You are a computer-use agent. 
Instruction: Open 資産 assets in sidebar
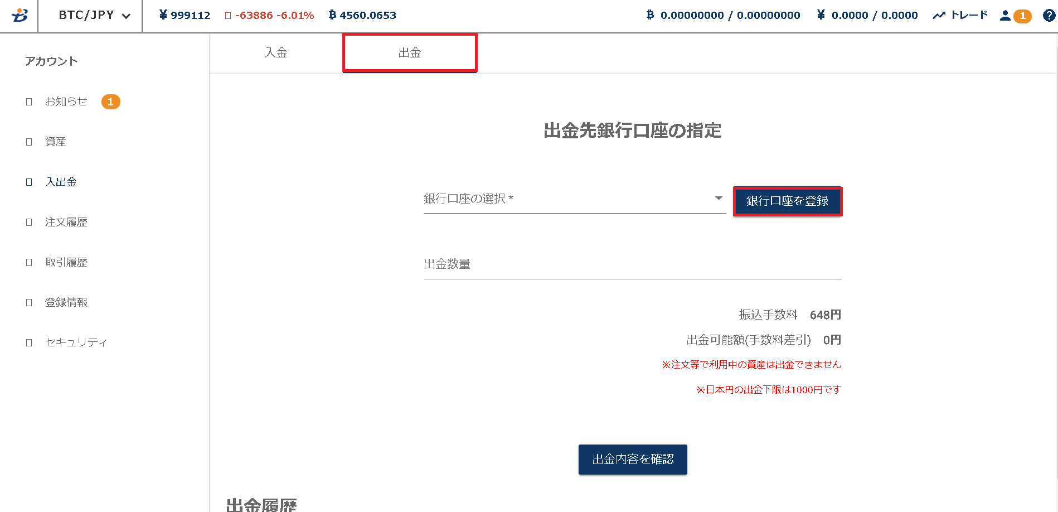click(x=56, y=142)
